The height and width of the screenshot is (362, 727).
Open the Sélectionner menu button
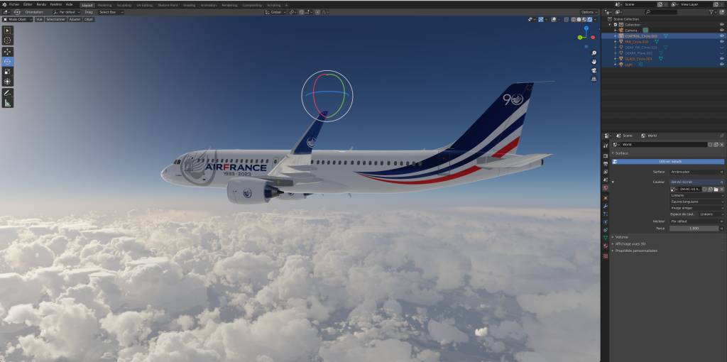tap(55, 19)
